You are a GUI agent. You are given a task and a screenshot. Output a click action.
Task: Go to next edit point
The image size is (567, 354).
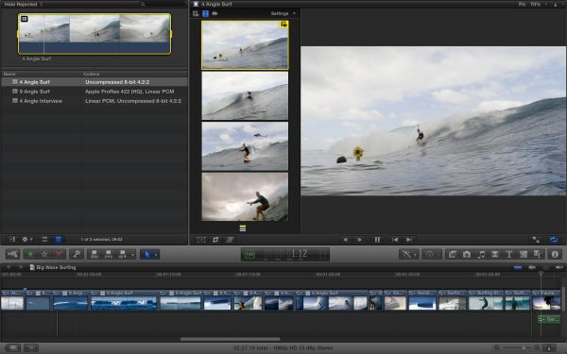click(409, 239)
